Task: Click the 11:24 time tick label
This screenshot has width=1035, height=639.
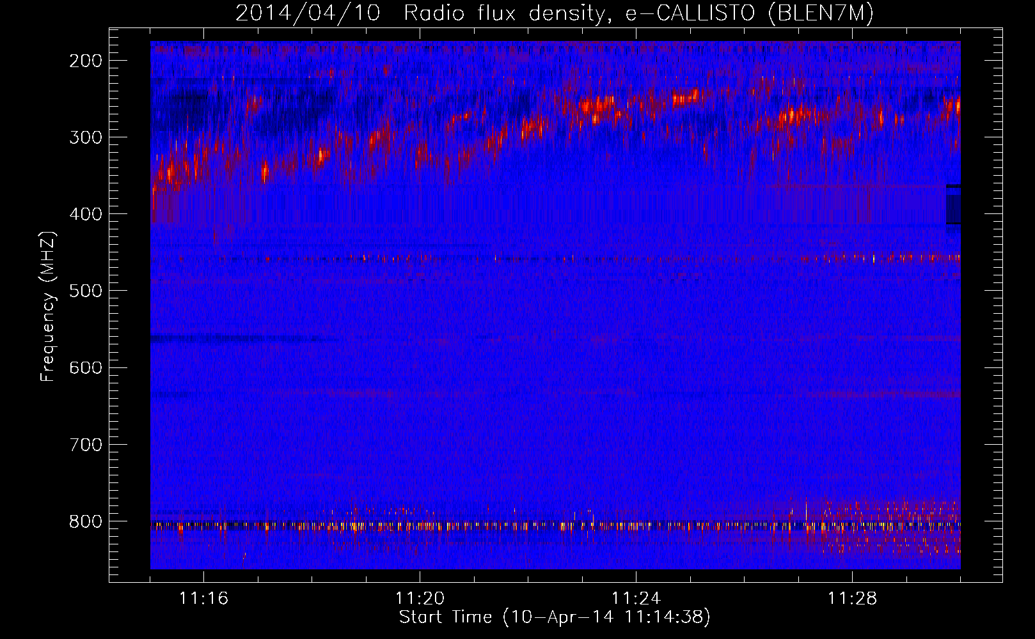Action: click(x=636, y=598)
